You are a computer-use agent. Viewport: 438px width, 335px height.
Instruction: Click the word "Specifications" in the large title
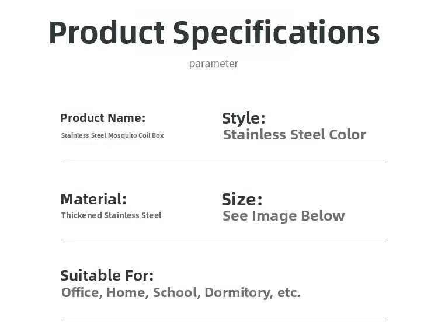click(276, 33)
